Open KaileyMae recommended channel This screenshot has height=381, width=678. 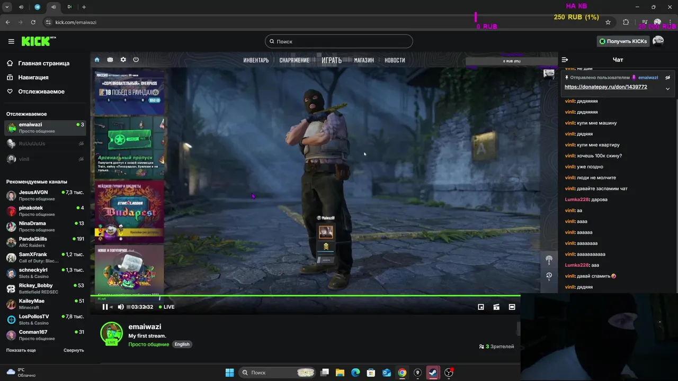[45, 304]
